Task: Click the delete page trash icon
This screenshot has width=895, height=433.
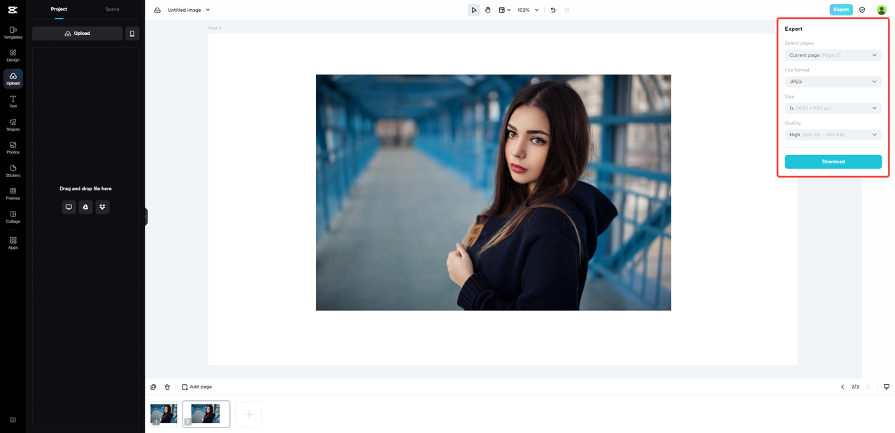Action: pyautogui.click(x=167, y=387)
